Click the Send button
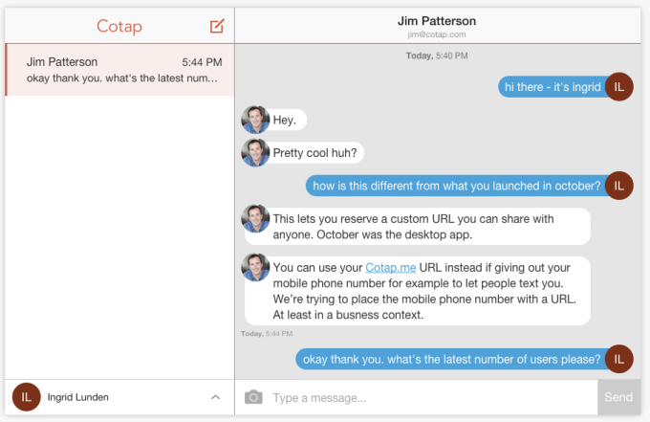The height and width of the screenshot is (422, 650). click(618, 397)
